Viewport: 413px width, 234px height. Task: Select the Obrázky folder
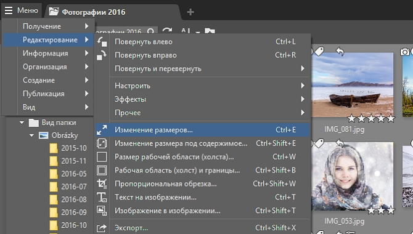pos(59,135)
